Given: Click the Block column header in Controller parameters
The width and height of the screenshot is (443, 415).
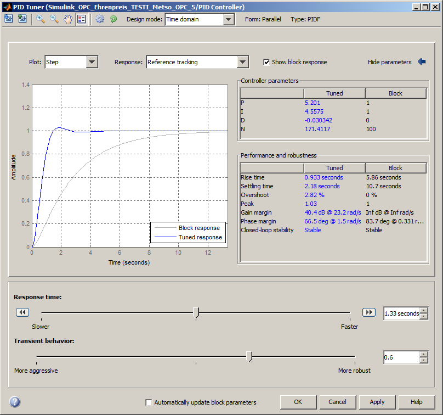Looking at the screenshot, I should [x=395, y=93].
